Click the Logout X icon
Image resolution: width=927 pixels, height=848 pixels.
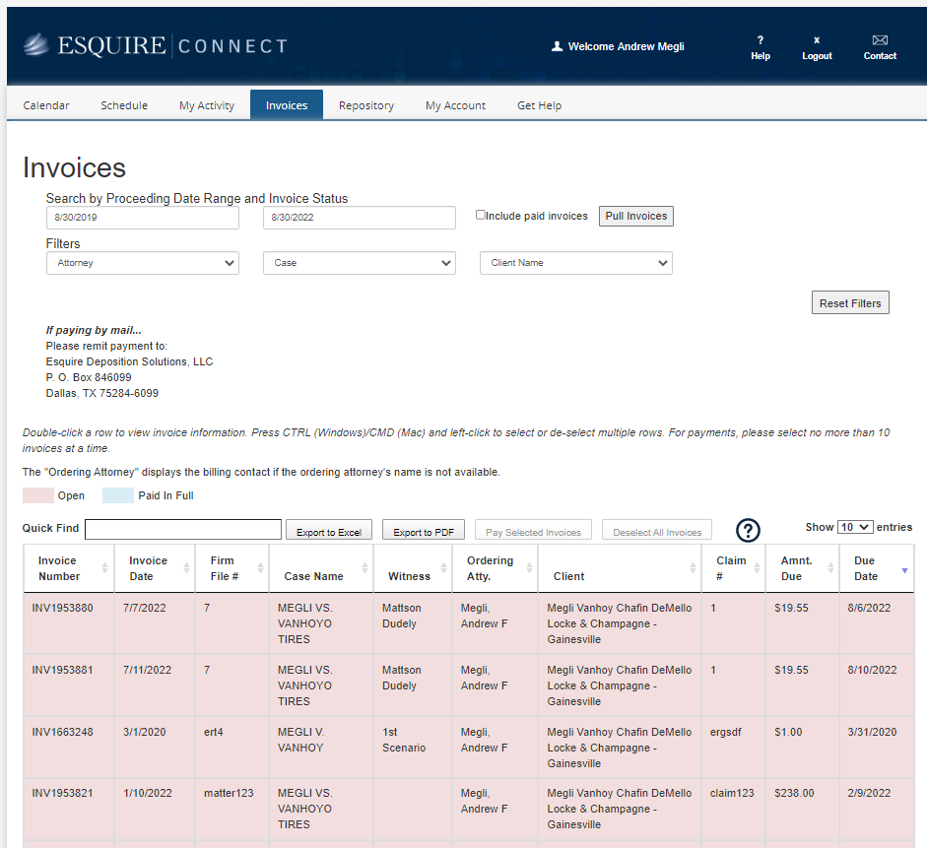[816, 41]
